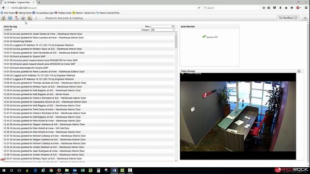Viewport: 310px width, 174px height.
Task: Select the 13:01:58 Event deactivated for Disarm DMP entry
Action: (x=89, y=68)
